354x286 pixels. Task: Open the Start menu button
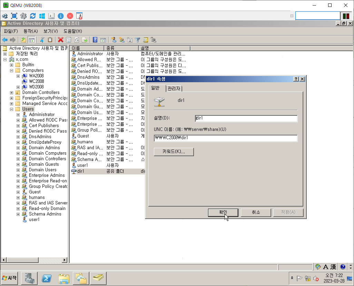tap(9, 278)
